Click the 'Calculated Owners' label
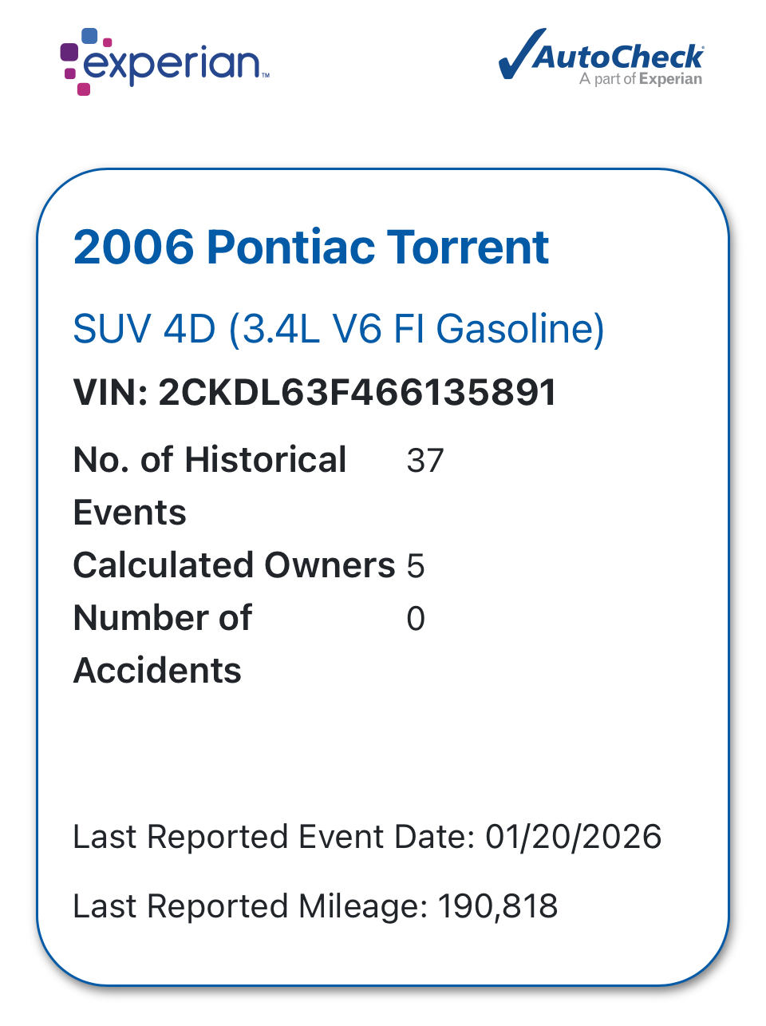Image resolution: width=766 pixels, height=1026 pixels. pos(234,565)
